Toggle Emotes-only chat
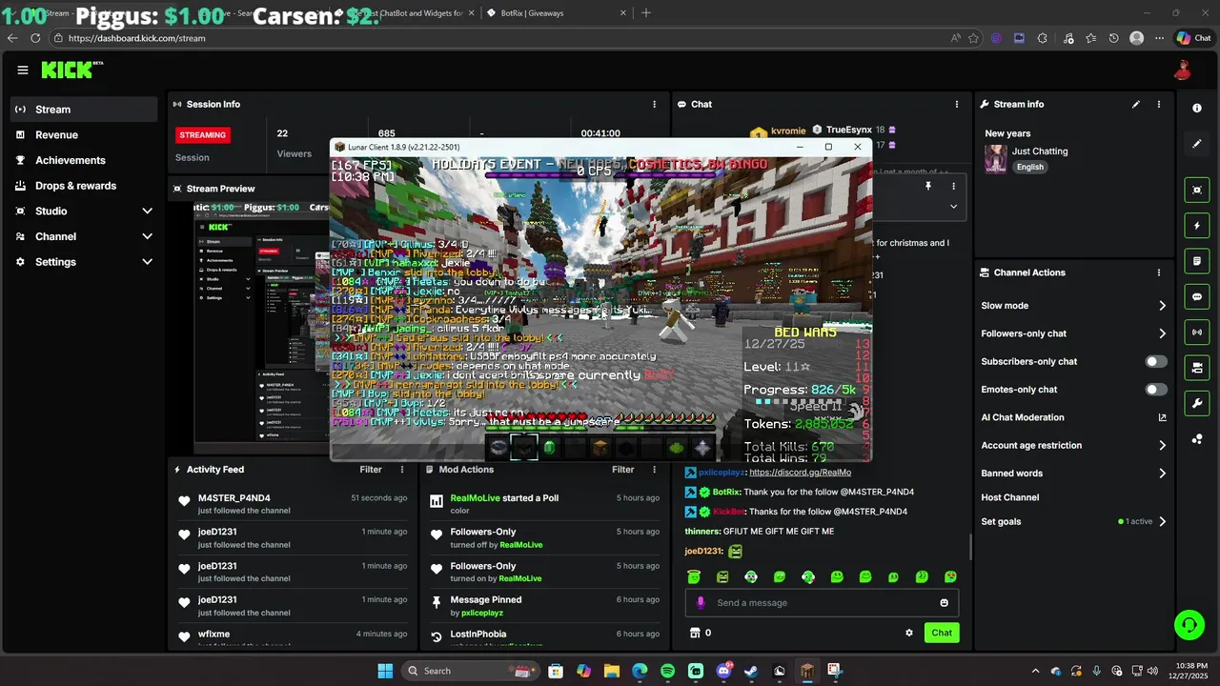This screenshot has width=1220, height=686. click(1155, 390)
